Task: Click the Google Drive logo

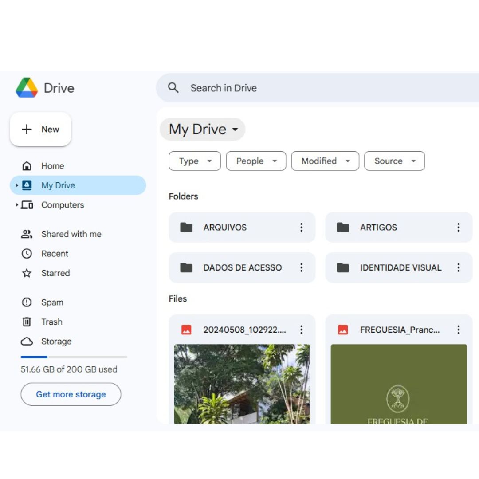Action: pyautogui.click(x=27, y=88)
